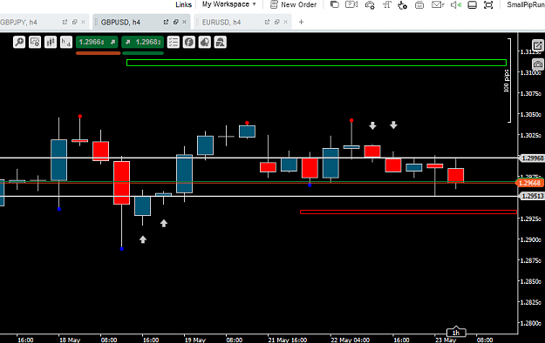The image size is (545, 343).
Task: Click the 100 pips scale bracket
Action: tap(508, 81)
